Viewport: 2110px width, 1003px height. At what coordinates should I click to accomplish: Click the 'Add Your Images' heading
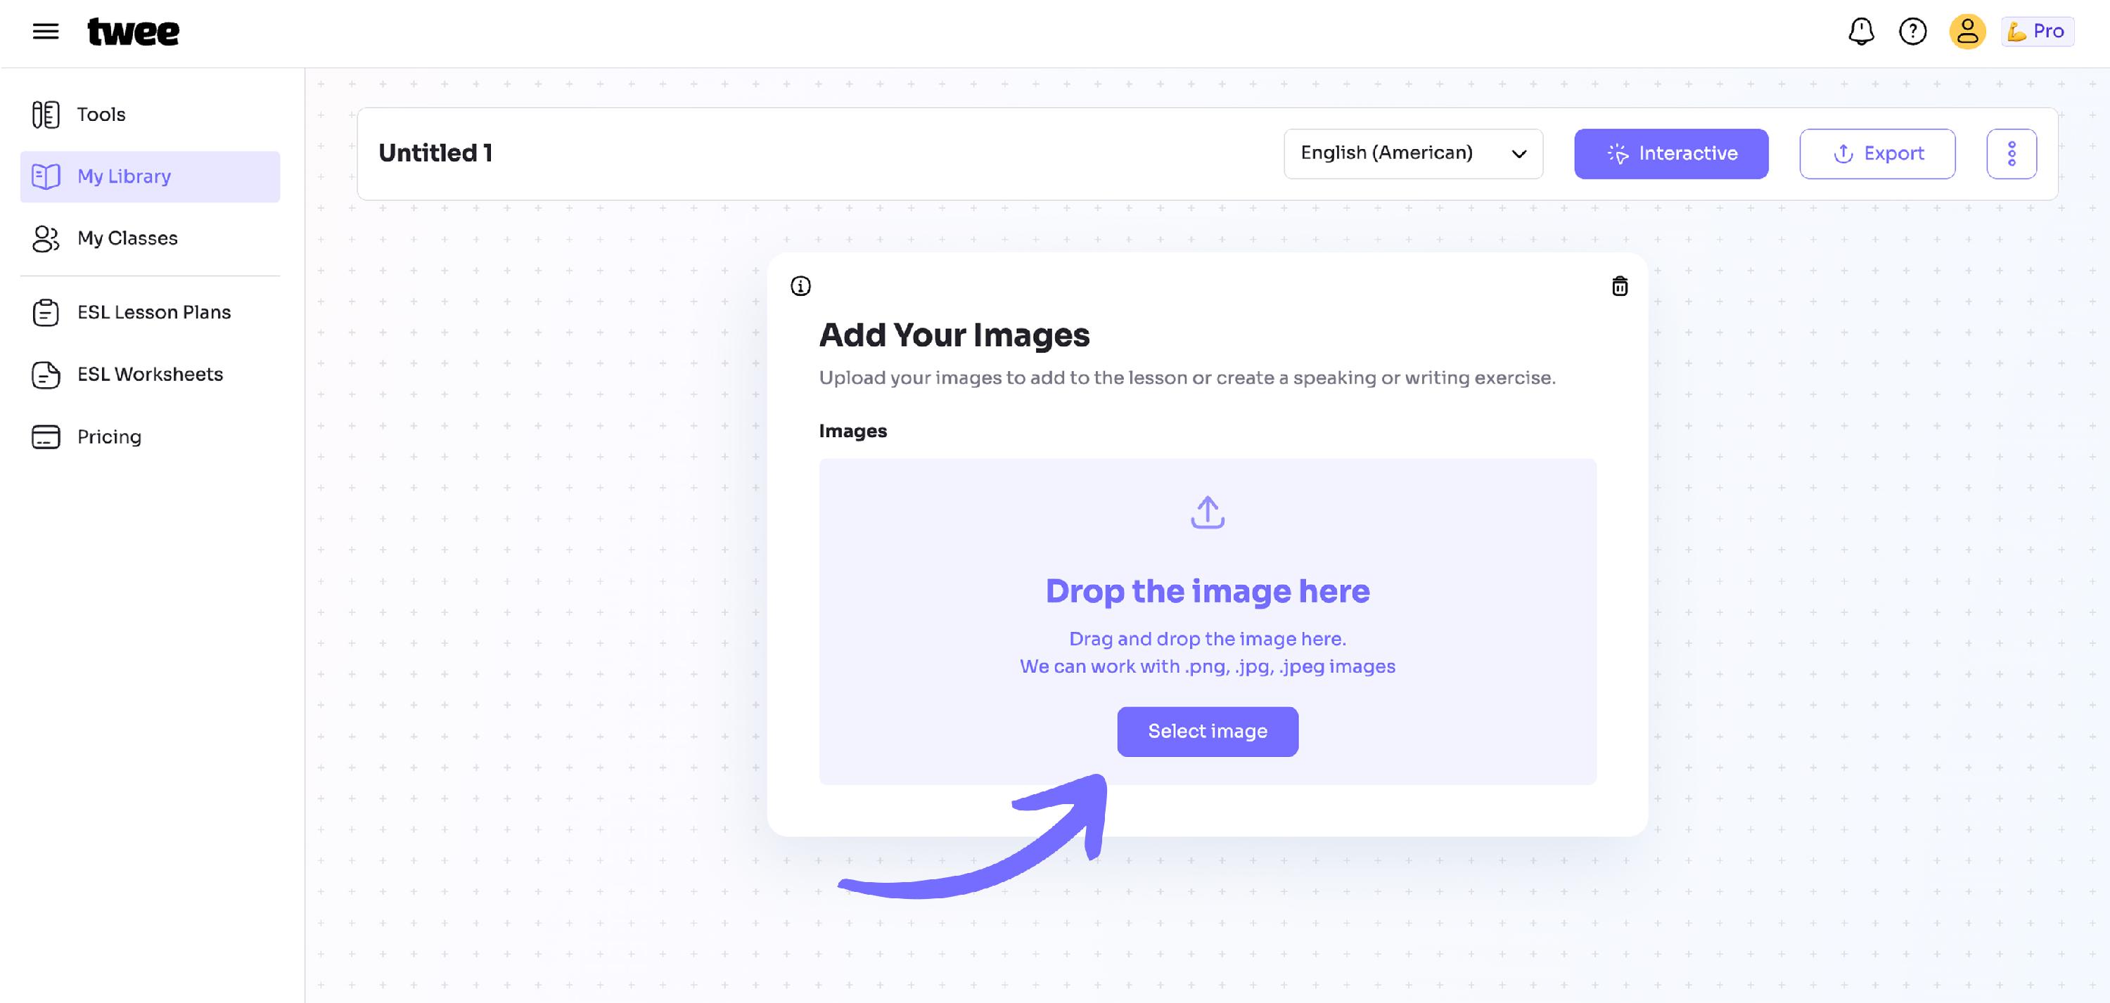coord(954,335)
